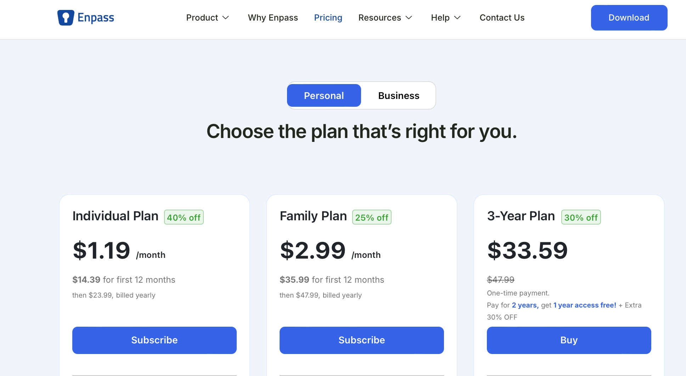Click the chevron beside Resources

click(x=409, y=18)
